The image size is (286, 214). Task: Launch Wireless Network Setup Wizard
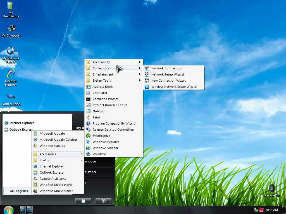[x=174, y=87]
